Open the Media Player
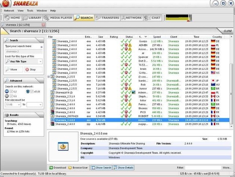Viewport: 235px width, 177px height. point(58,17)
